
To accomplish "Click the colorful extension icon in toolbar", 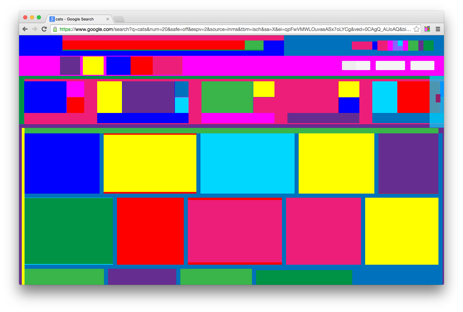I will (427, 29).
